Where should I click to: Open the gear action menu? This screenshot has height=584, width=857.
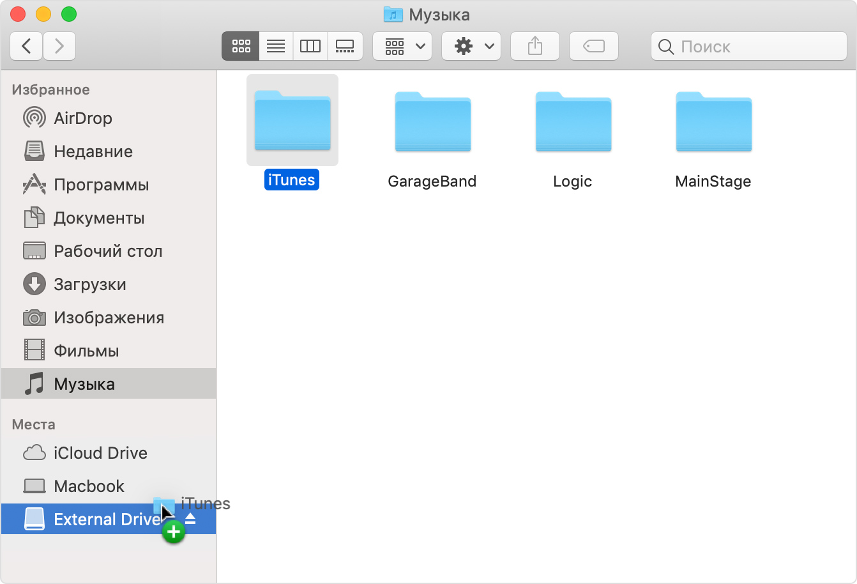pyautogui.click(x=471, y=46)
